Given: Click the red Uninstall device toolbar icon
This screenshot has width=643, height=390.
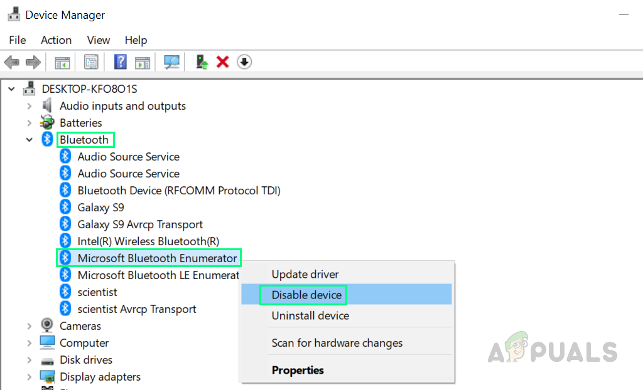Looking at the screenshot, I should [x=222, y=61].
